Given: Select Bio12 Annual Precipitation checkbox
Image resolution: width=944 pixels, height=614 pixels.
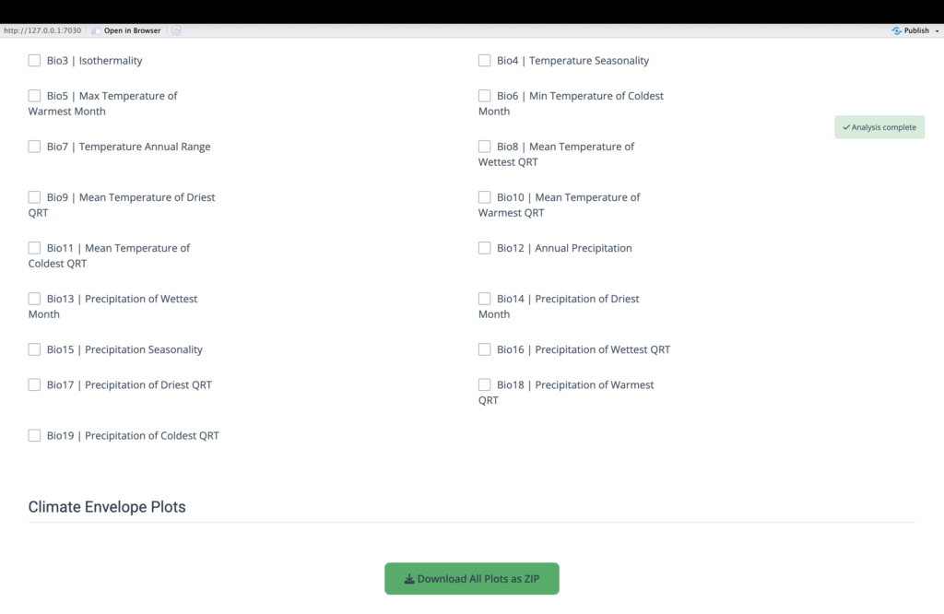Looking at the screenshot, I should tap(484, 248).
